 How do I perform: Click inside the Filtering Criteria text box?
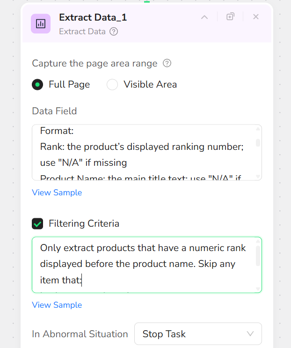click(140, 265)
